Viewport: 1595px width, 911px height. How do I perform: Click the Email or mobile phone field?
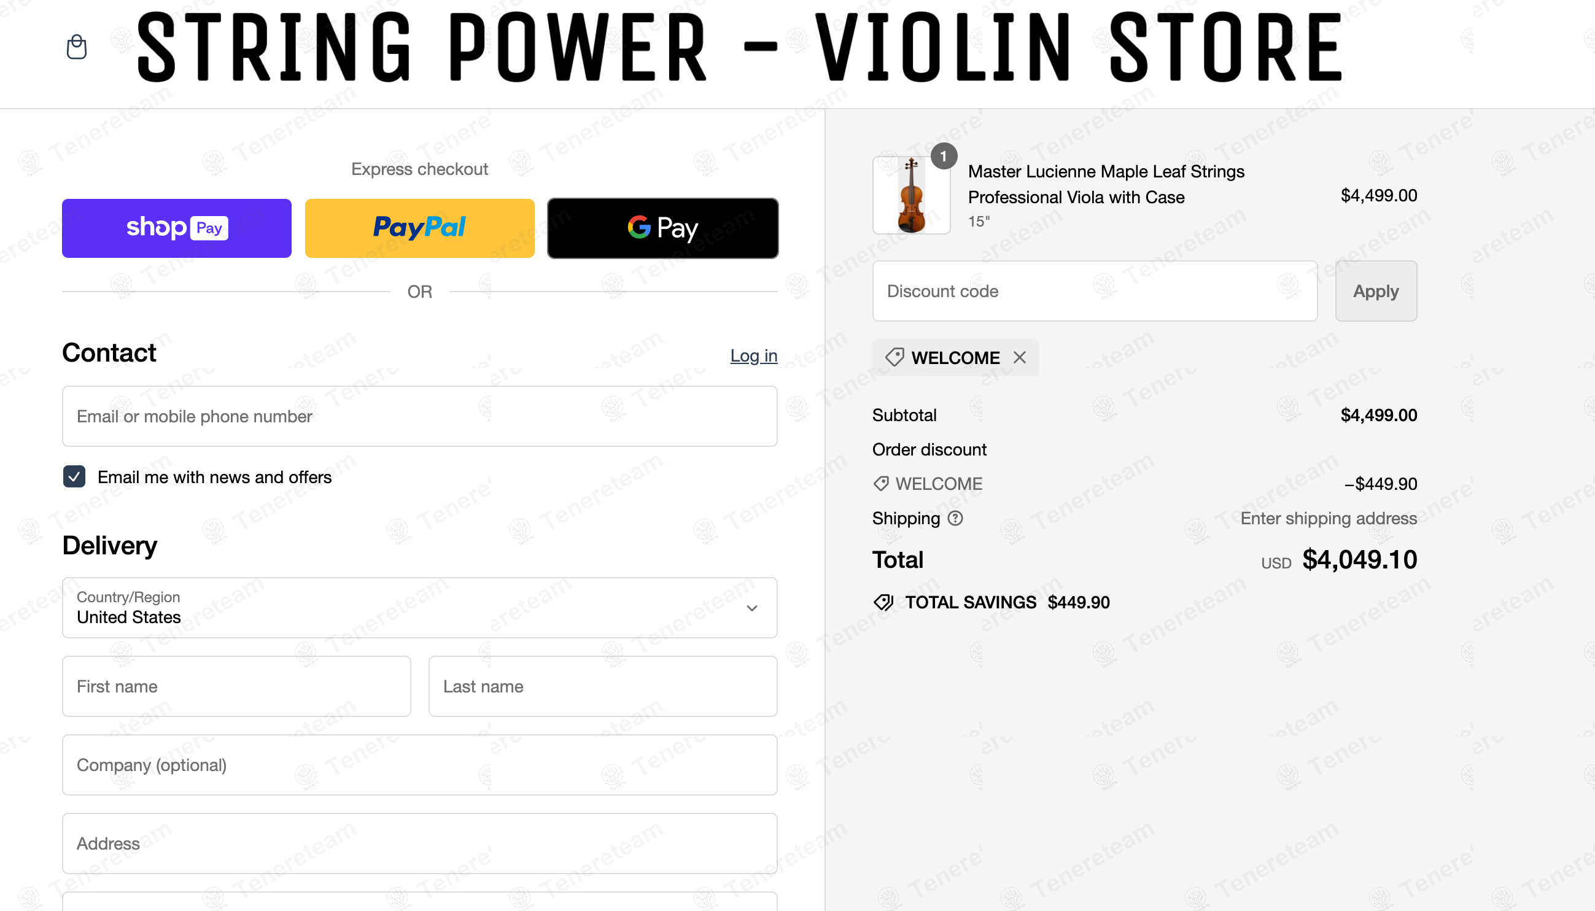[419, 416]
